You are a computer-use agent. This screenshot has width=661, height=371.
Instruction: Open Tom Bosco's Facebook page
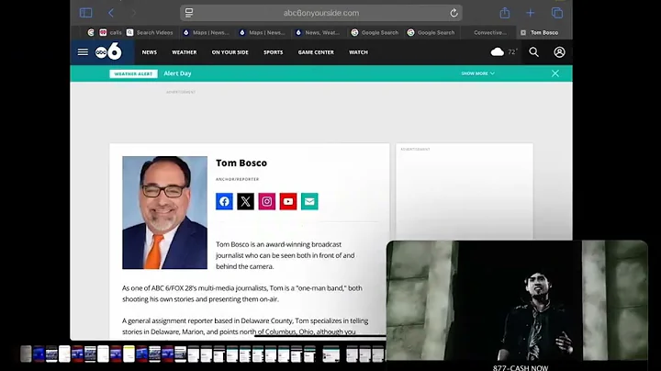[224, 201]
